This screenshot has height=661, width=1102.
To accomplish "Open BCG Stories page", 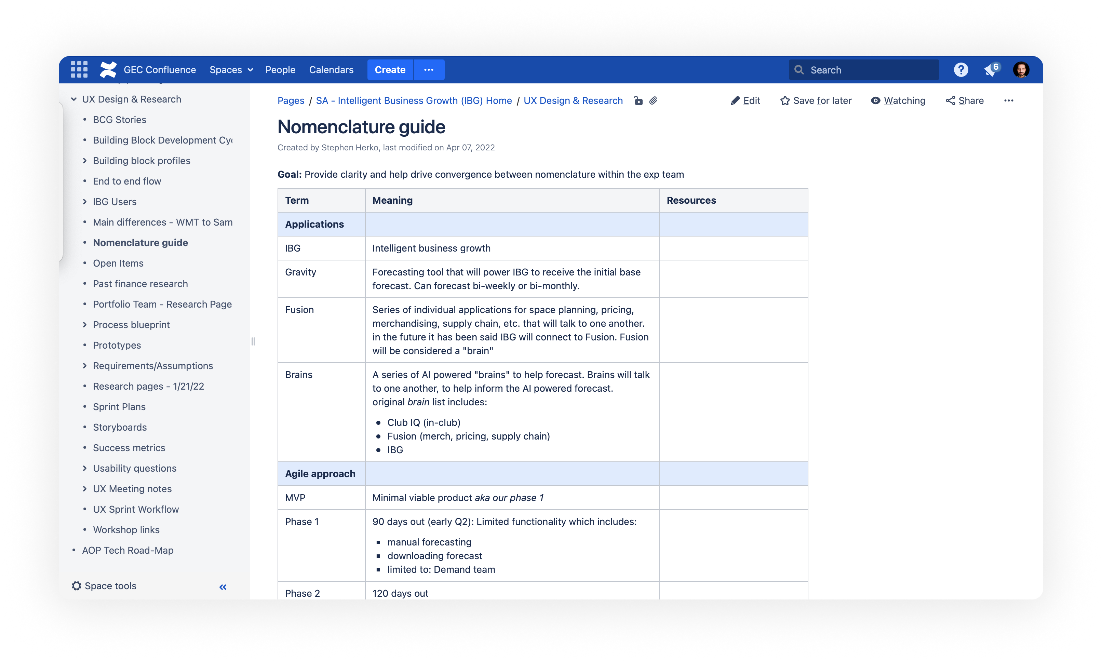I will (119, 119).
